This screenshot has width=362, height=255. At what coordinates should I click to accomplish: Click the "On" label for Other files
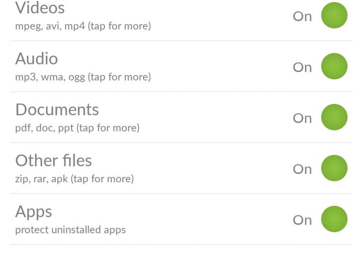coord(302,169)
